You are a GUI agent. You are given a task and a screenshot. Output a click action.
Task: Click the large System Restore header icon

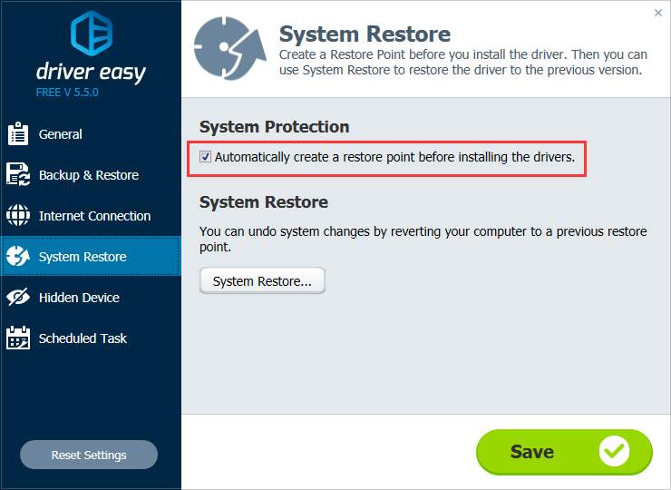(x=229, y=48)
